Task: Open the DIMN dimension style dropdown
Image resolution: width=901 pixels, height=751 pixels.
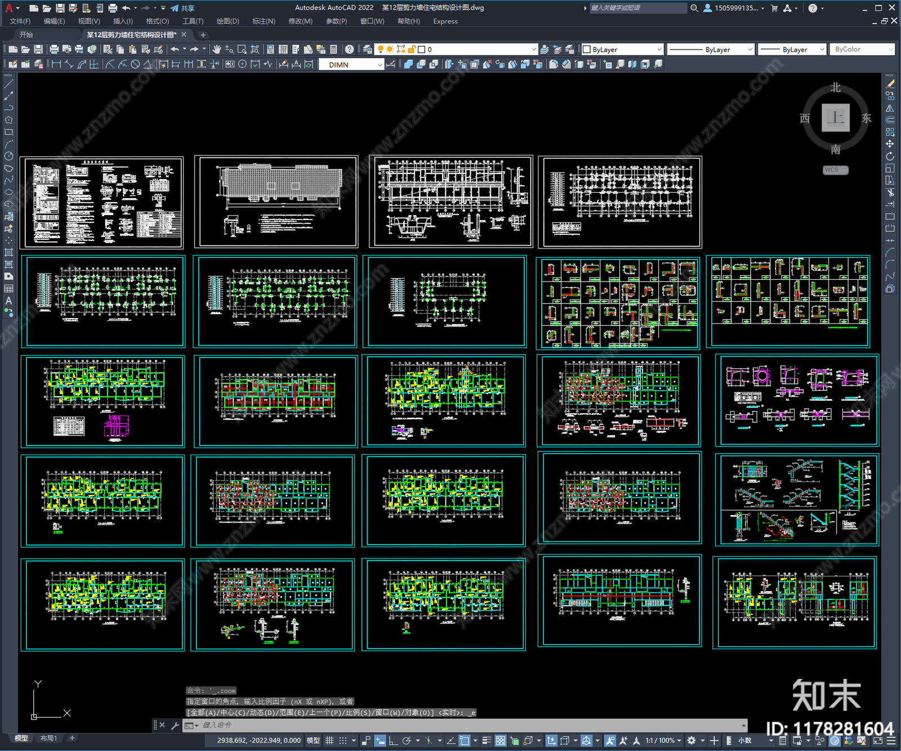Action: coord(351,65)
